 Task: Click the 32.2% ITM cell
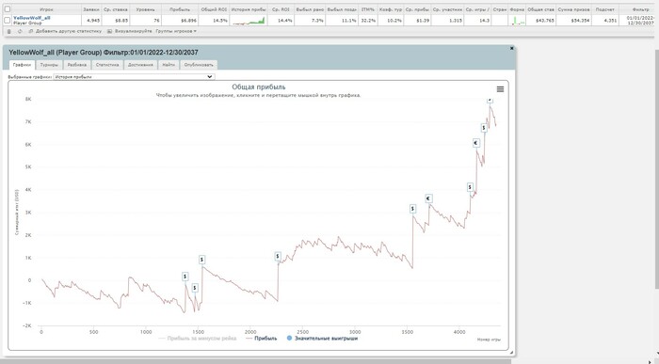[368, 20]
